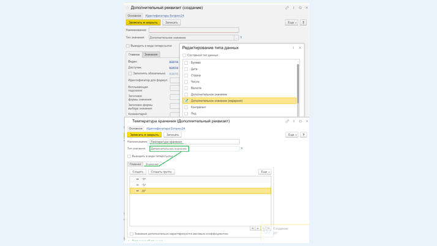The image size is (437, 246).
Task: Click the blue ? hint beside top Тип значения
Action: (241, 37)
